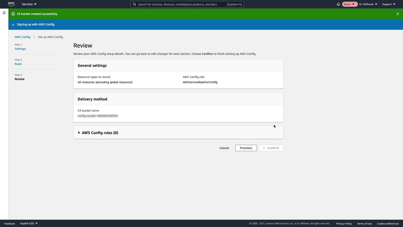Open the hamburger side navigation menu
The width and height of the screenshot is (403, 227).
tap(4, 13)
